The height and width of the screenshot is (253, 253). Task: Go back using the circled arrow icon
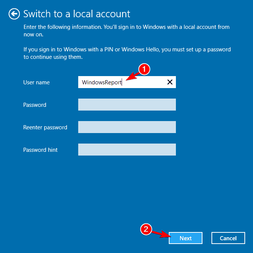point(14,14)
